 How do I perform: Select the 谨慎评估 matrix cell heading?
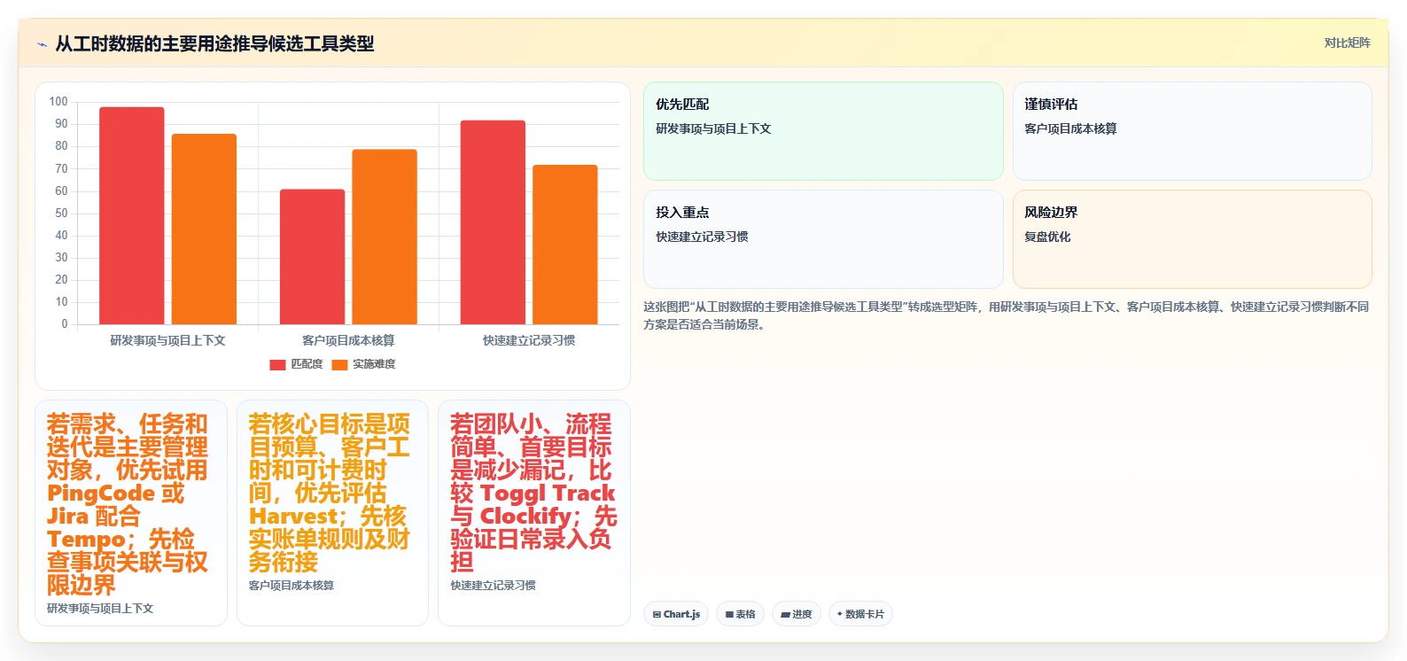tap(1051, 105)
